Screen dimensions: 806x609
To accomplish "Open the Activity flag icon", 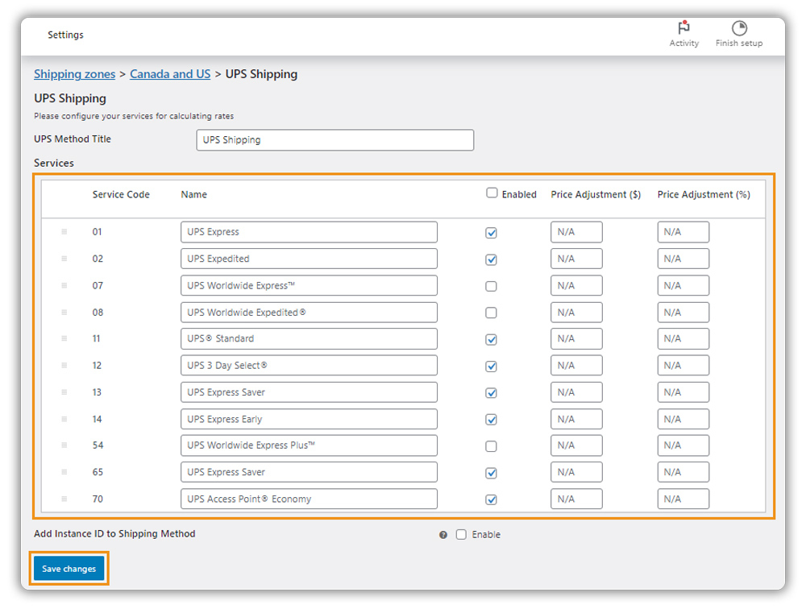I will point(683,27).
